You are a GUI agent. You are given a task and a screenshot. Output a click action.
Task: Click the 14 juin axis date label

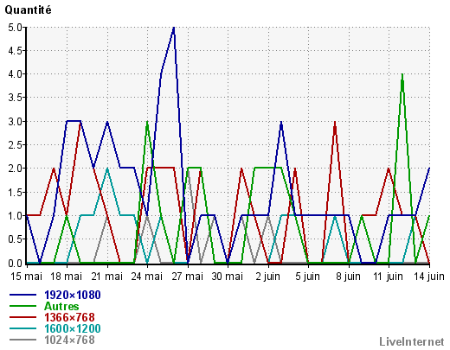click(x=429, y=277)
